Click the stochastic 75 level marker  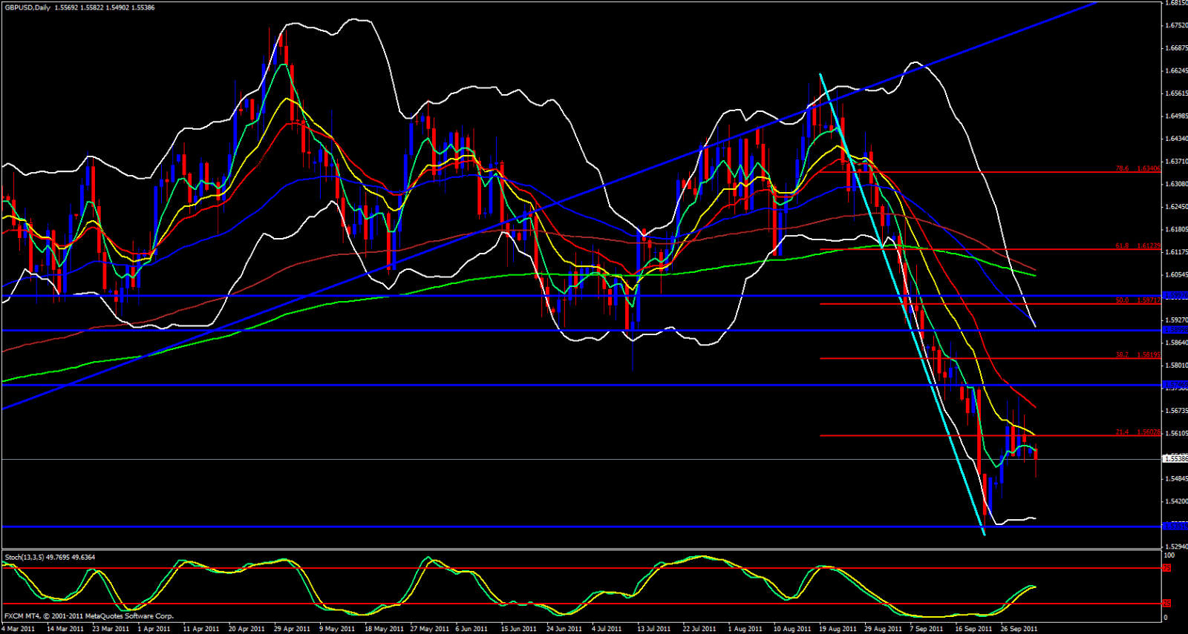coord(1166,568)
